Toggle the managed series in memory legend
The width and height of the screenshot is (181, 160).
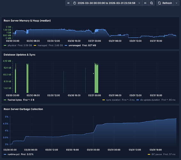tap(42, 45)
